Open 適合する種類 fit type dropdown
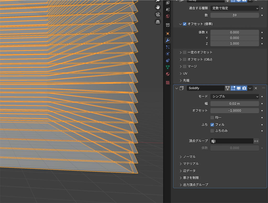The height and width of the screenshot is (203, 268). [234, 8]
